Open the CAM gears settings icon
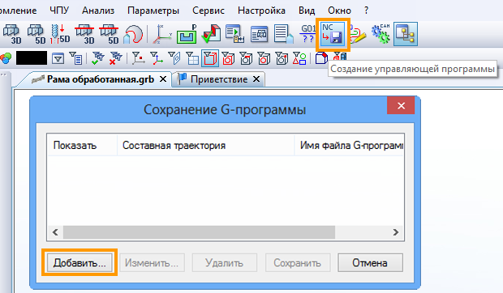503x293 pixels. 380,34
